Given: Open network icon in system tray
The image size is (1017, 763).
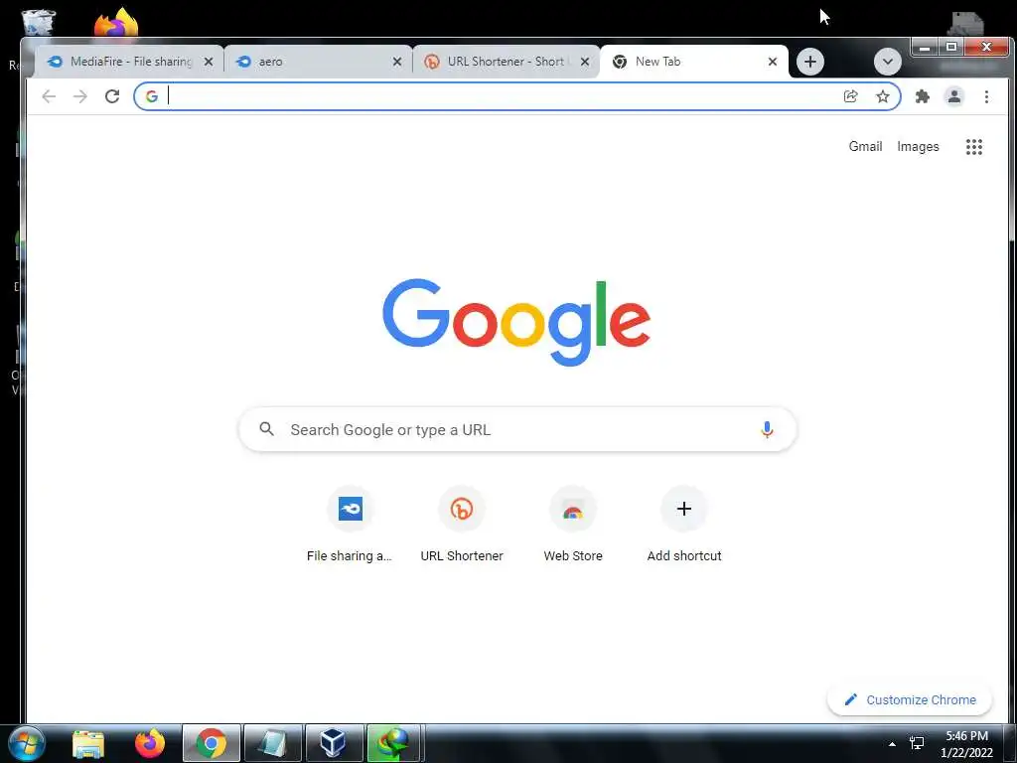Looking at the screenshot, I should pos(917,743).
